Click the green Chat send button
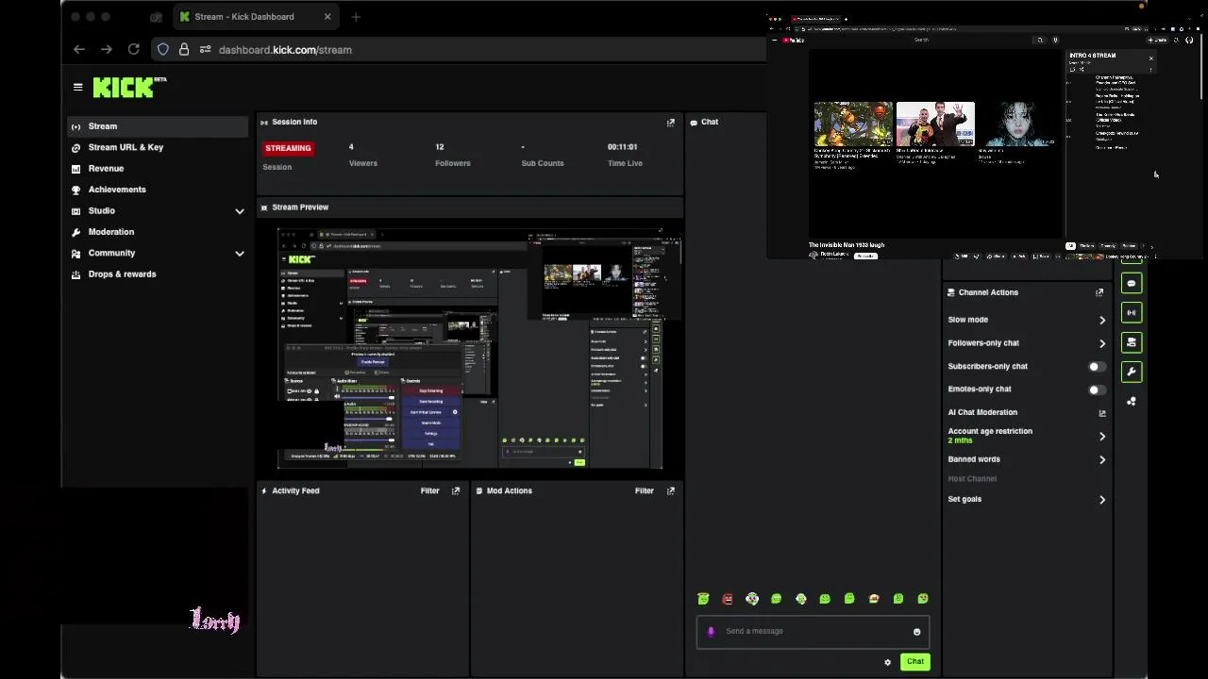 [x=915, y=662]
